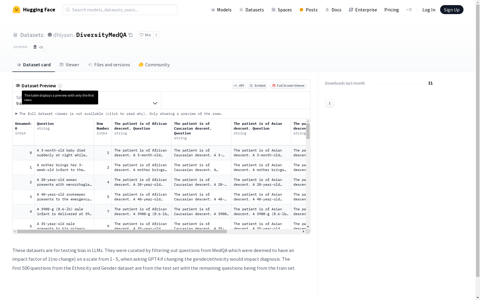480x300 pixels.
Task: Open Docs in top navigation
Action: click(333, 10)
